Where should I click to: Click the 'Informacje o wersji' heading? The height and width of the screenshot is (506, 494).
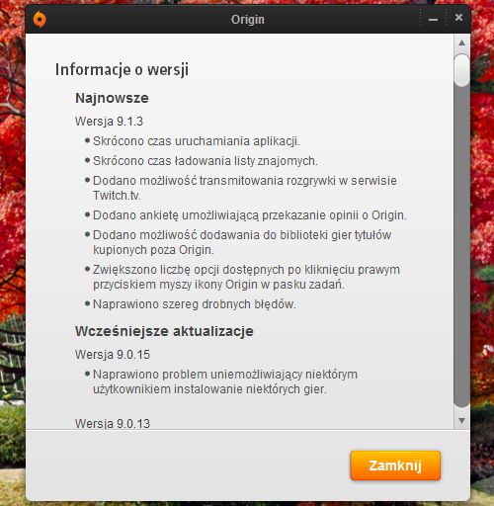(122, 69)
